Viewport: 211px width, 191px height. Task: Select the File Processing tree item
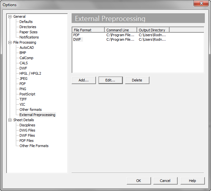coord(25,42)
